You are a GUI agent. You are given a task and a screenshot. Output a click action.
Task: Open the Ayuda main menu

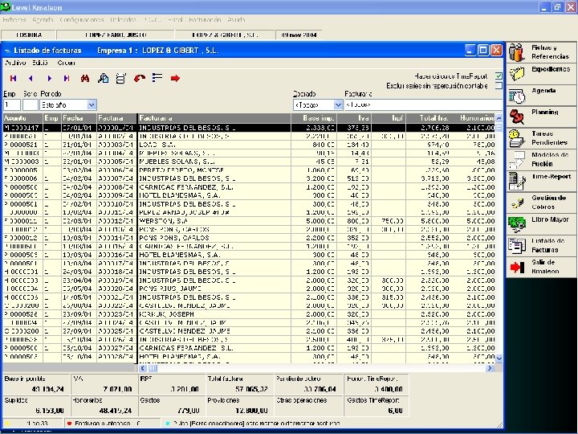[236, 19]
